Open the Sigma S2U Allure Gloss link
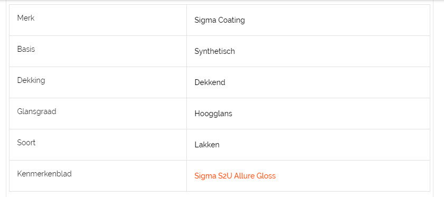 click(235, 176)
